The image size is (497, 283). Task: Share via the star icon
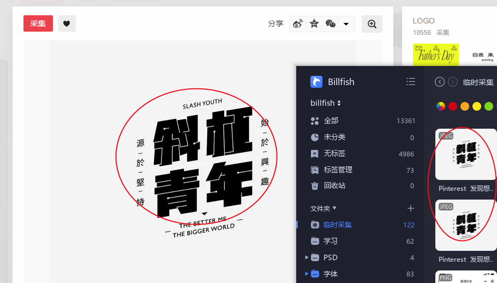(314, 24)
